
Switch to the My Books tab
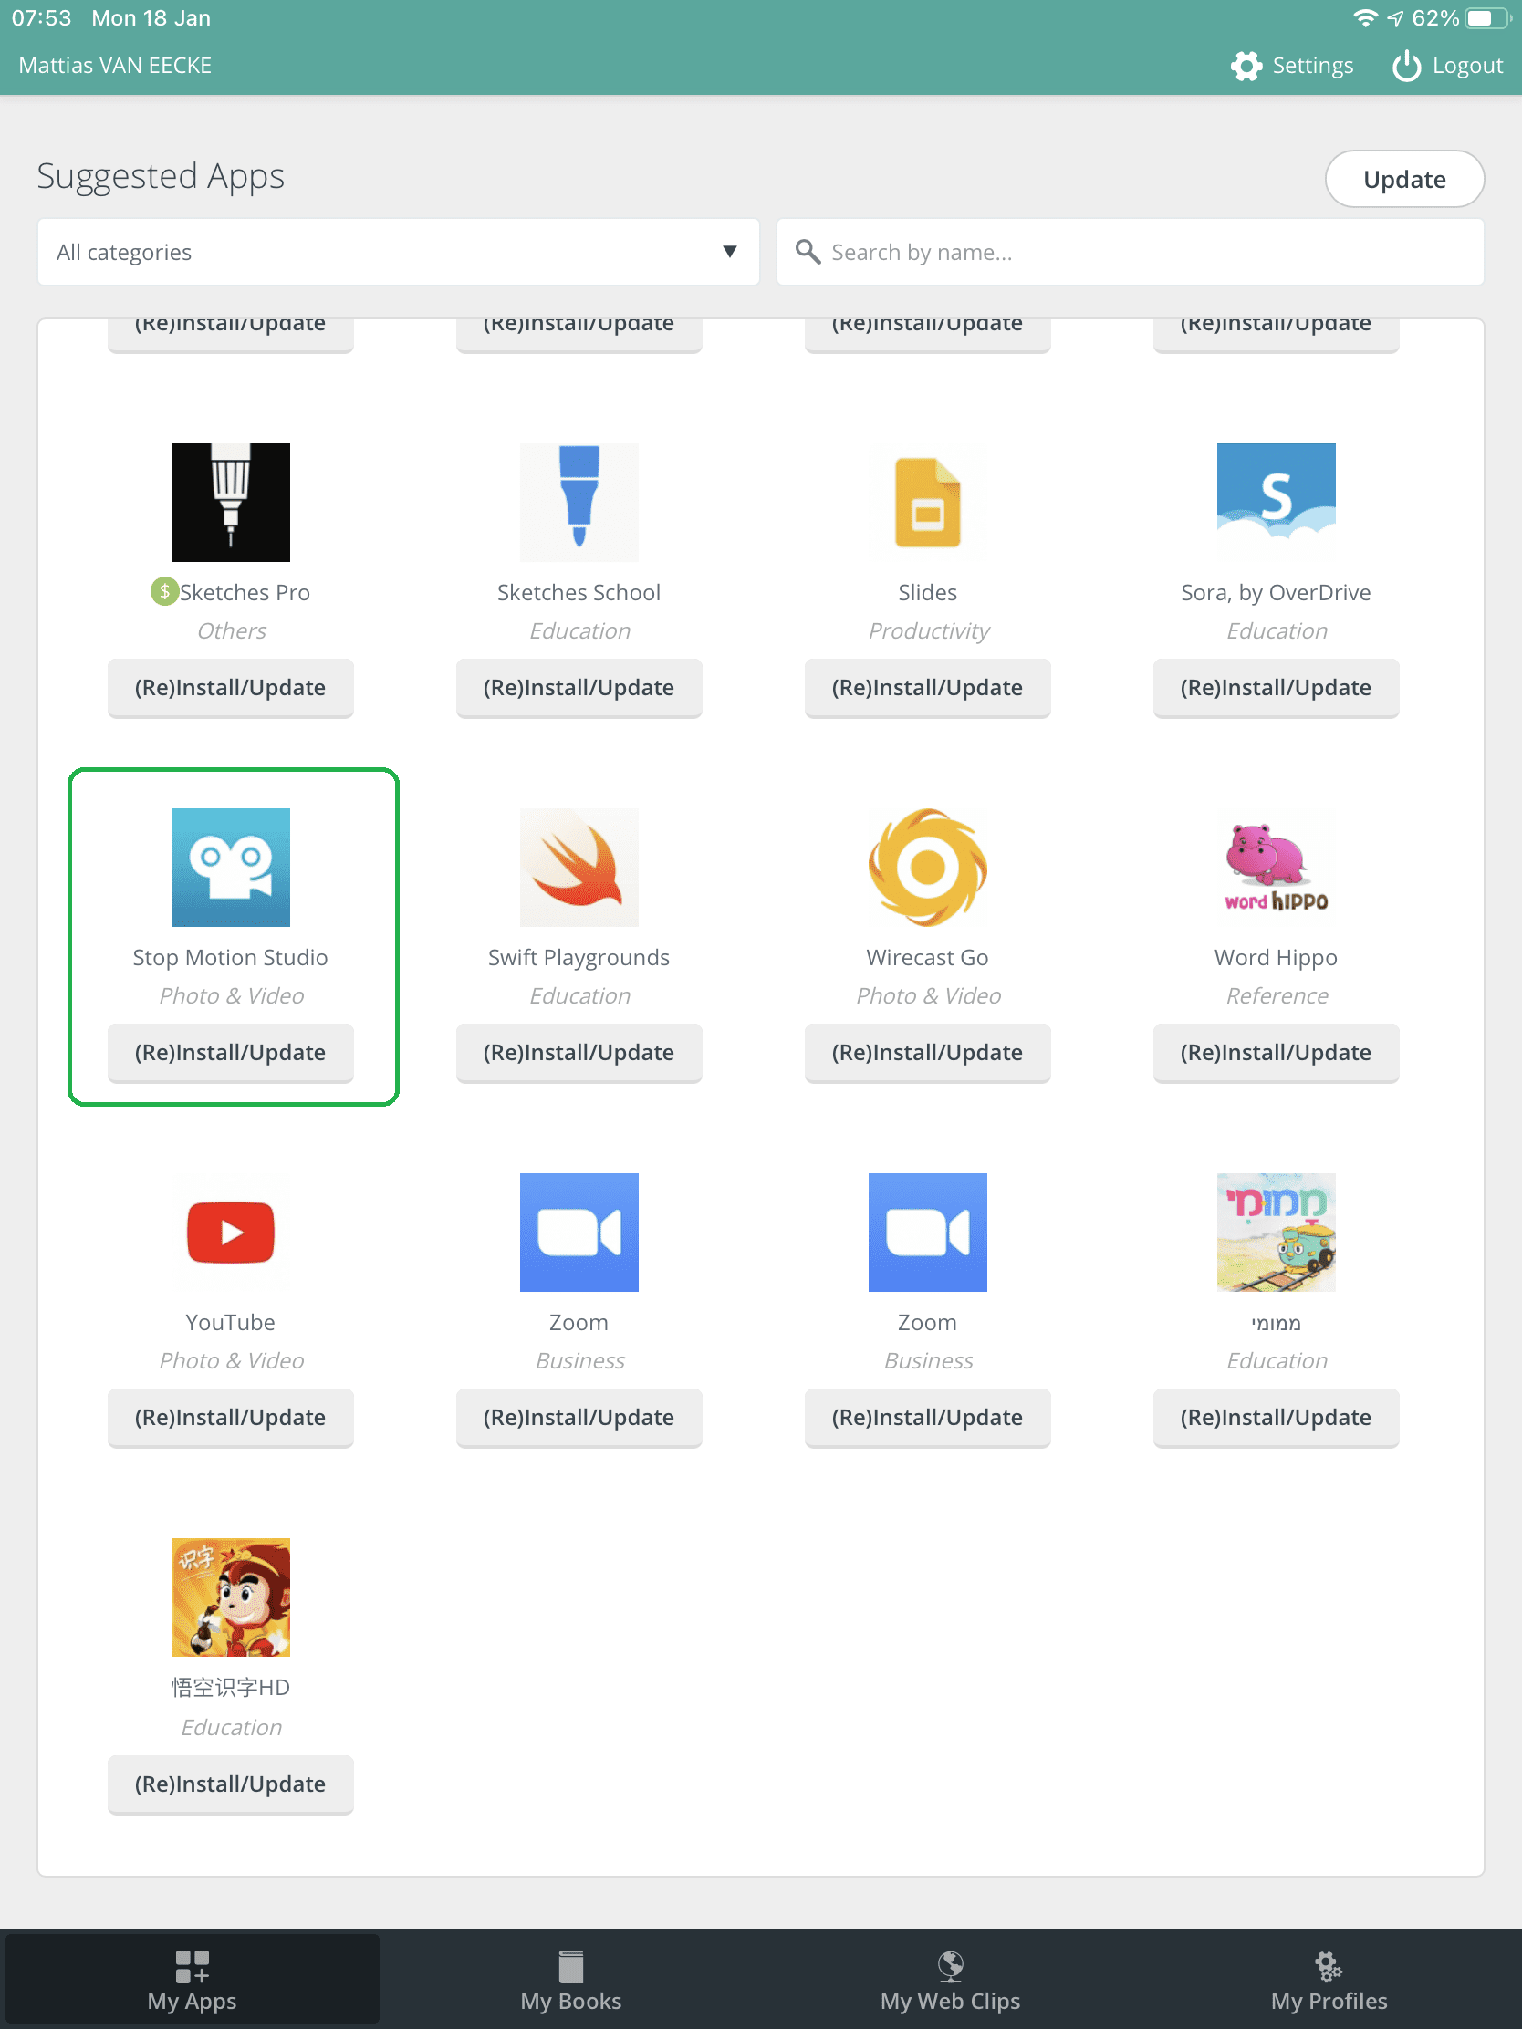click(x=569, y=1979)
